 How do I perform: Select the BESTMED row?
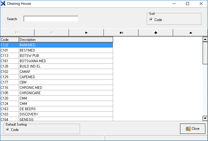[57, 50]
